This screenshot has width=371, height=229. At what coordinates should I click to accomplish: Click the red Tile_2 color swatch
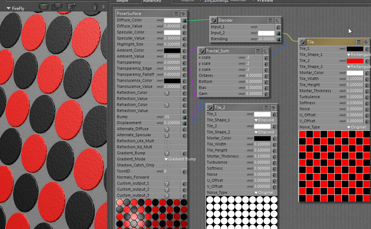(x=355, y=61)
